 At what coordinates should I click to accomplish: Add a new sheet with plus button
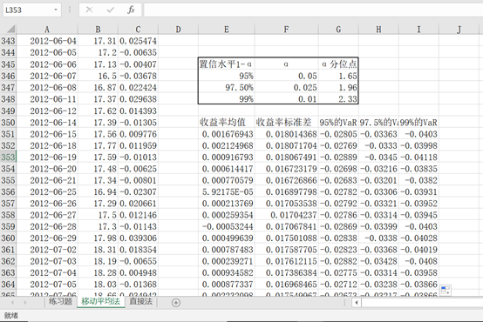click(176, 303)
